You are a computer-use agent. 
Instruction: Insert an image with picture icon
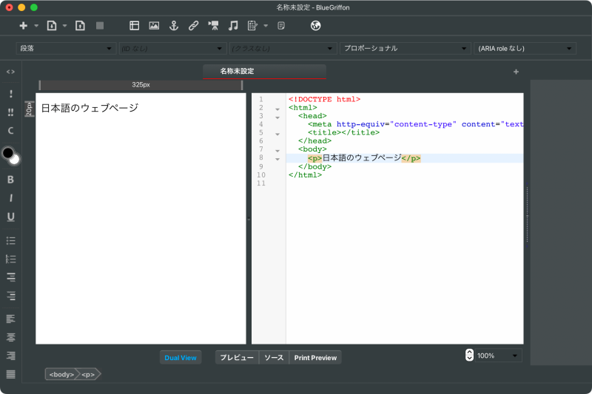[154, 26]
